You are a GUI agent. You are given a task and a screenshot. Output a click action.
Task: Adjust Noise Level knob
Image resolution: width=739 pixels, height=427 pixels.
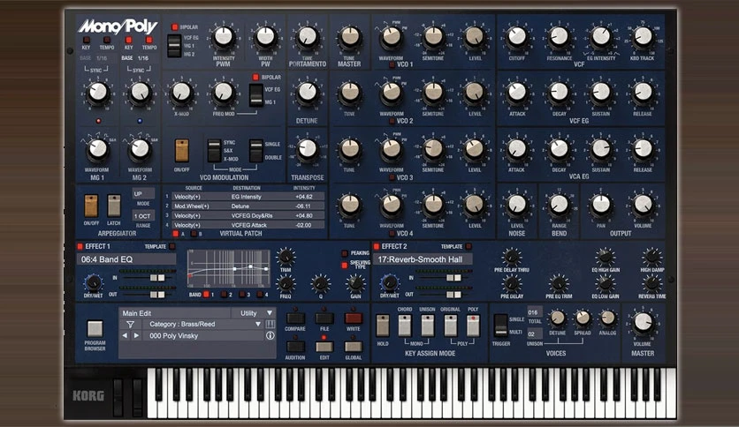point(517,205)
